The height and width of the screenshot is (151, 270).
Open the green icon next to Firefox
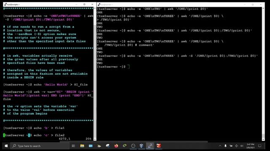(x=125, y=146)
